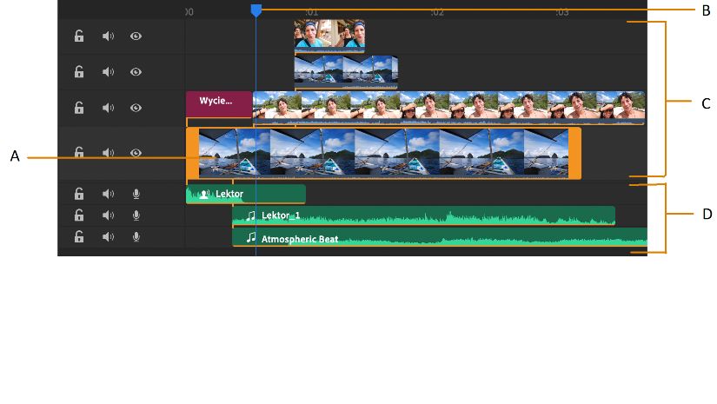This screenshot has height=404, width=717.
Task: Click the :01 mark on the time ruler
Action: click(311, 12)
